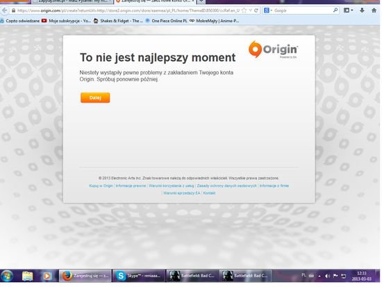Open Informacje prawne footer link
Screen dimensions: 382x287
(131, 186)
